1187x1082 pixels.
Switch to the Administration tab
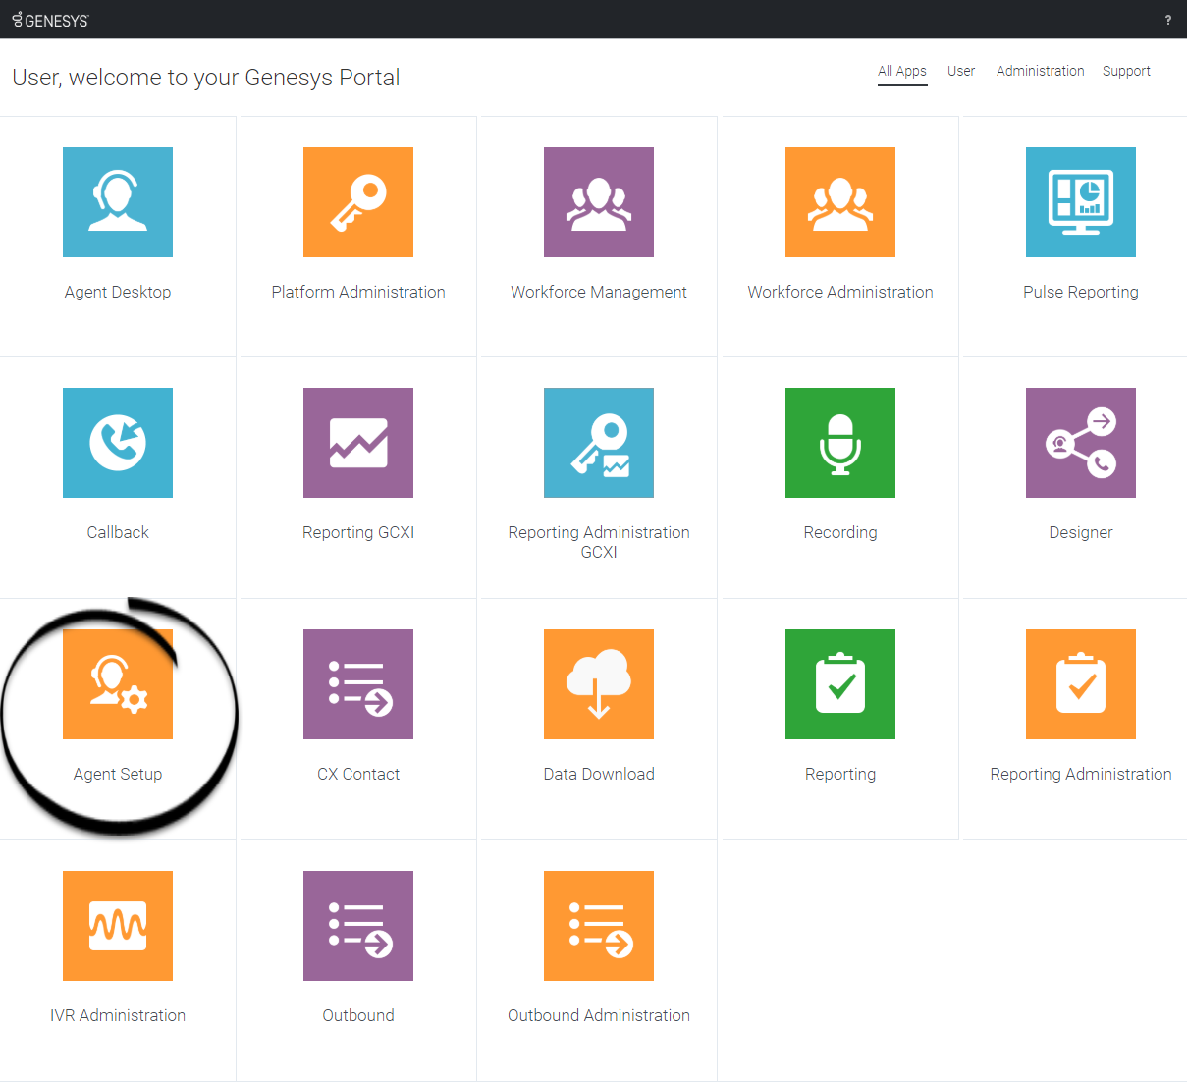click(1041, 71)
